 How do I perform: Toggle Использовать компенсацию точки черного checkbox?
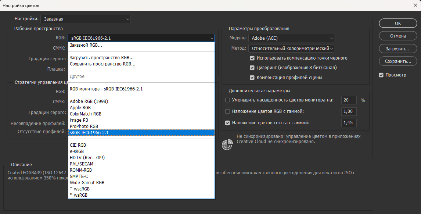[252, 58]
